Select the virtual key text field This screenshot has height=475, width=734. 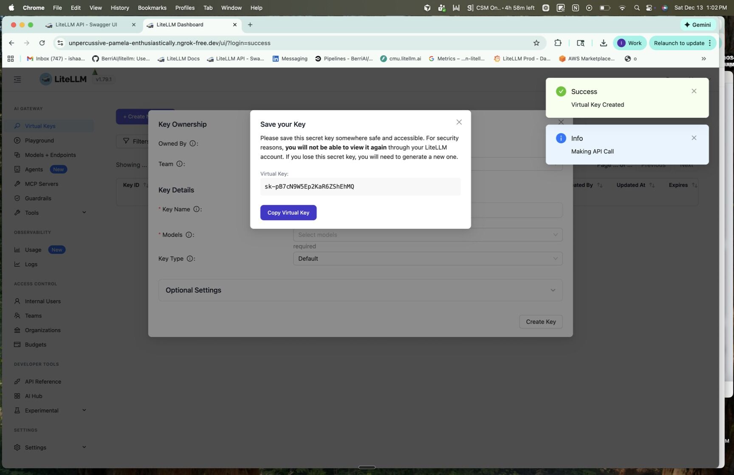click(360, 187)
